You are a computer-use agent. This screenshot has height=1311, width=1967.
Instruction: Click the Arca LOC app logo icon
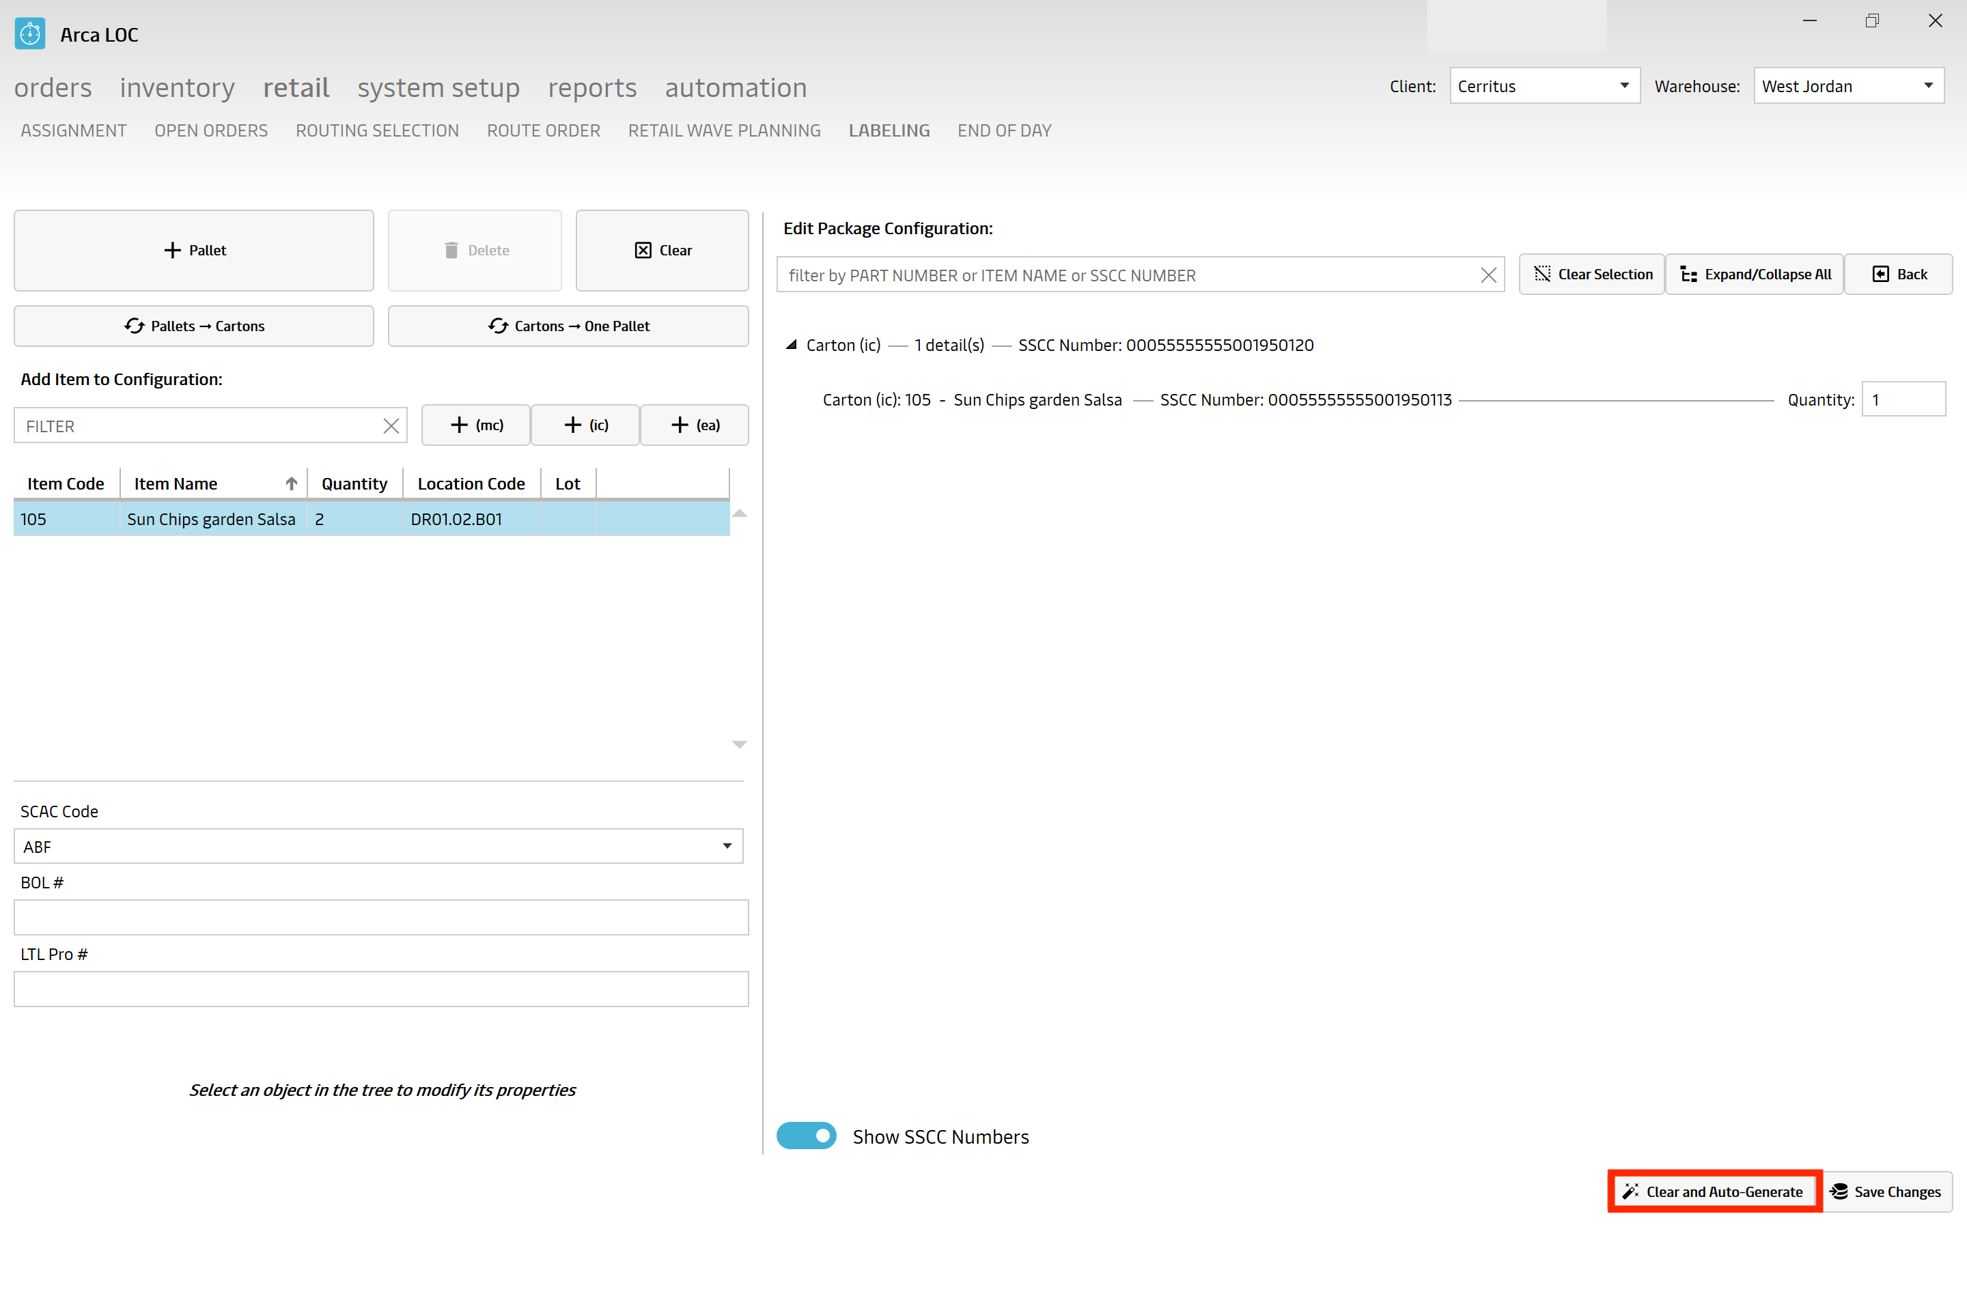(x=30, y=34)
